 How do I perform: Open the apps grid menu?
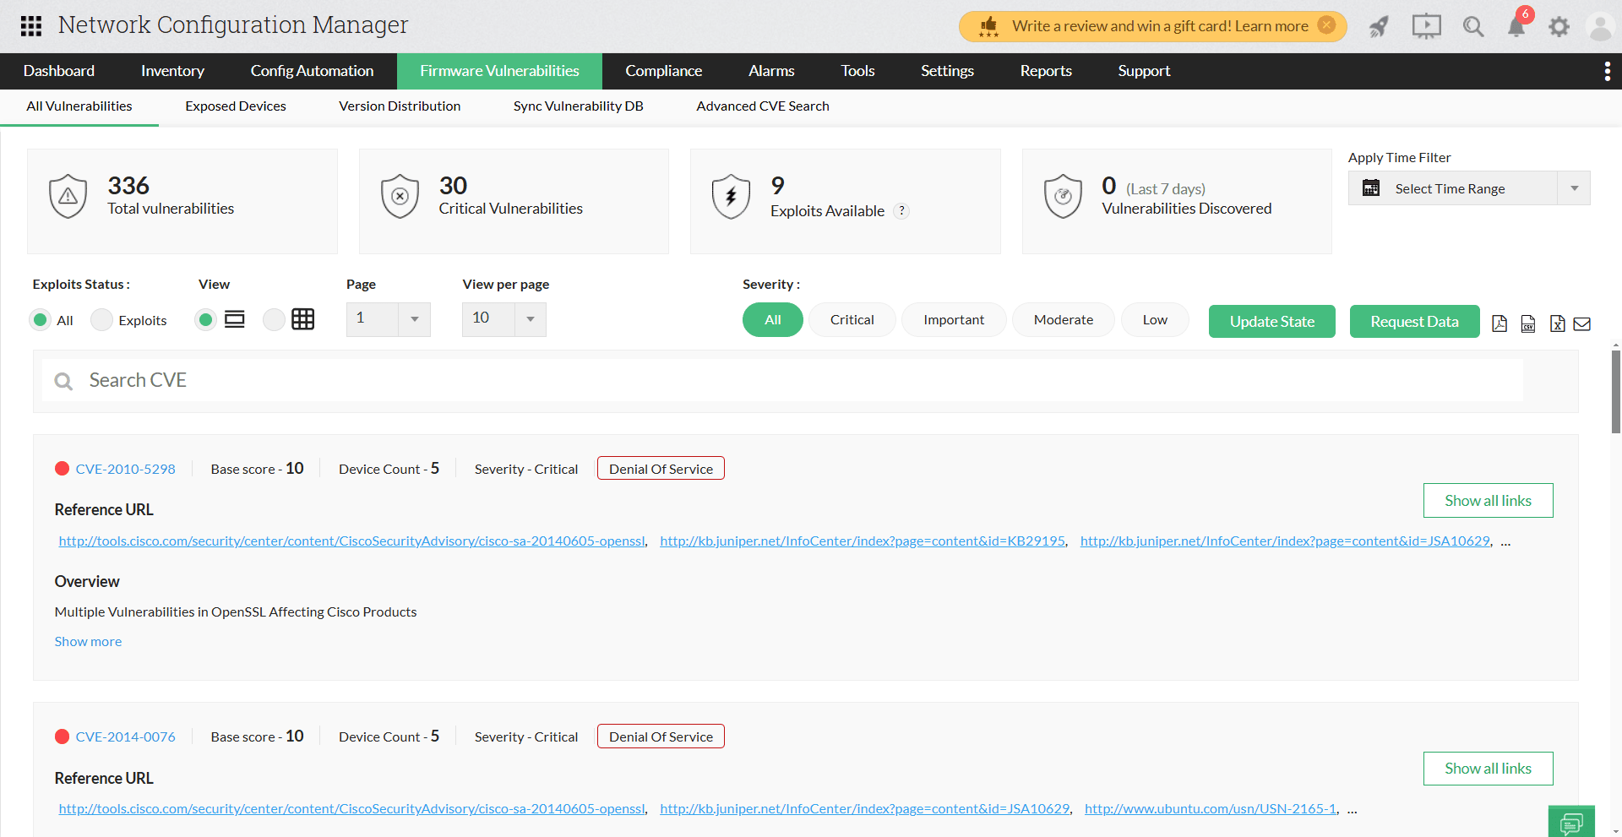tap(30, 25)
